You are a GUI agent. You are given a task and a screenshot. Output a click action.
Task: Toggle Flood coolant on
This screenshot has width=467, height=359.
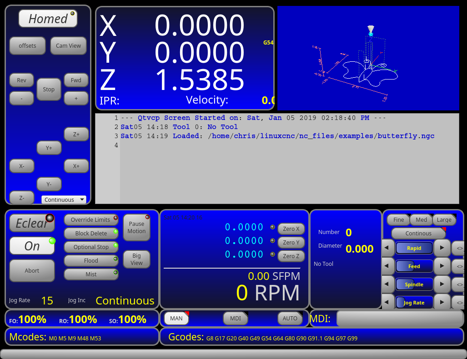point(91,260)
